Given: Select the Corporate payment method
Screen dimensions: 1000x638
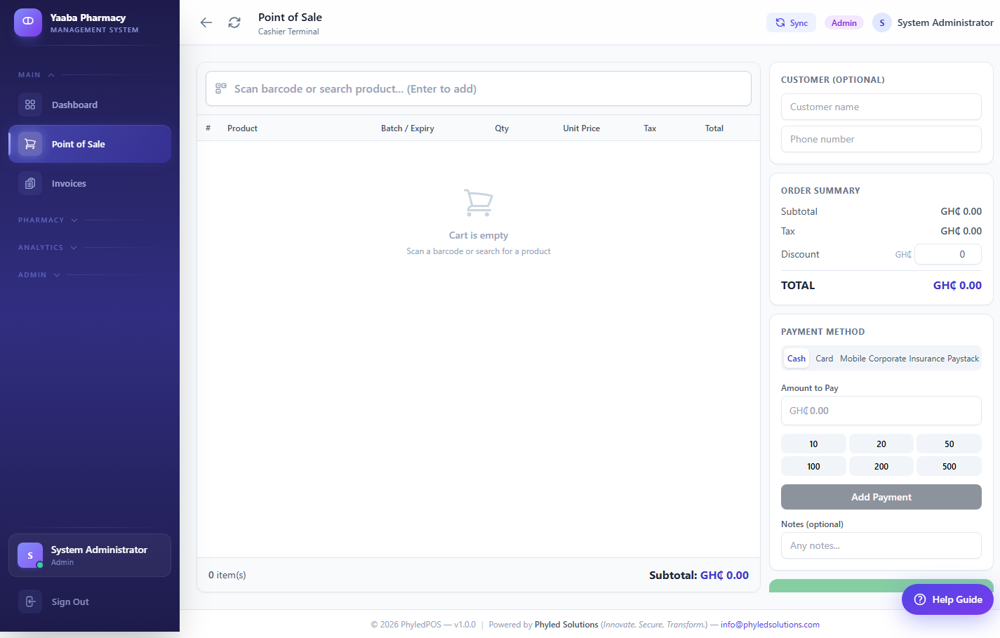Looking at the screenshot, I should pyautogui.click(x=888, y=359).
